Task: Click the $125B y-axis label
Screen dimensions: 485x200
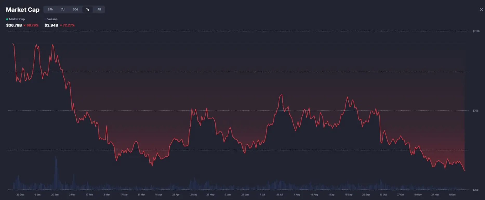Action: 476,31
